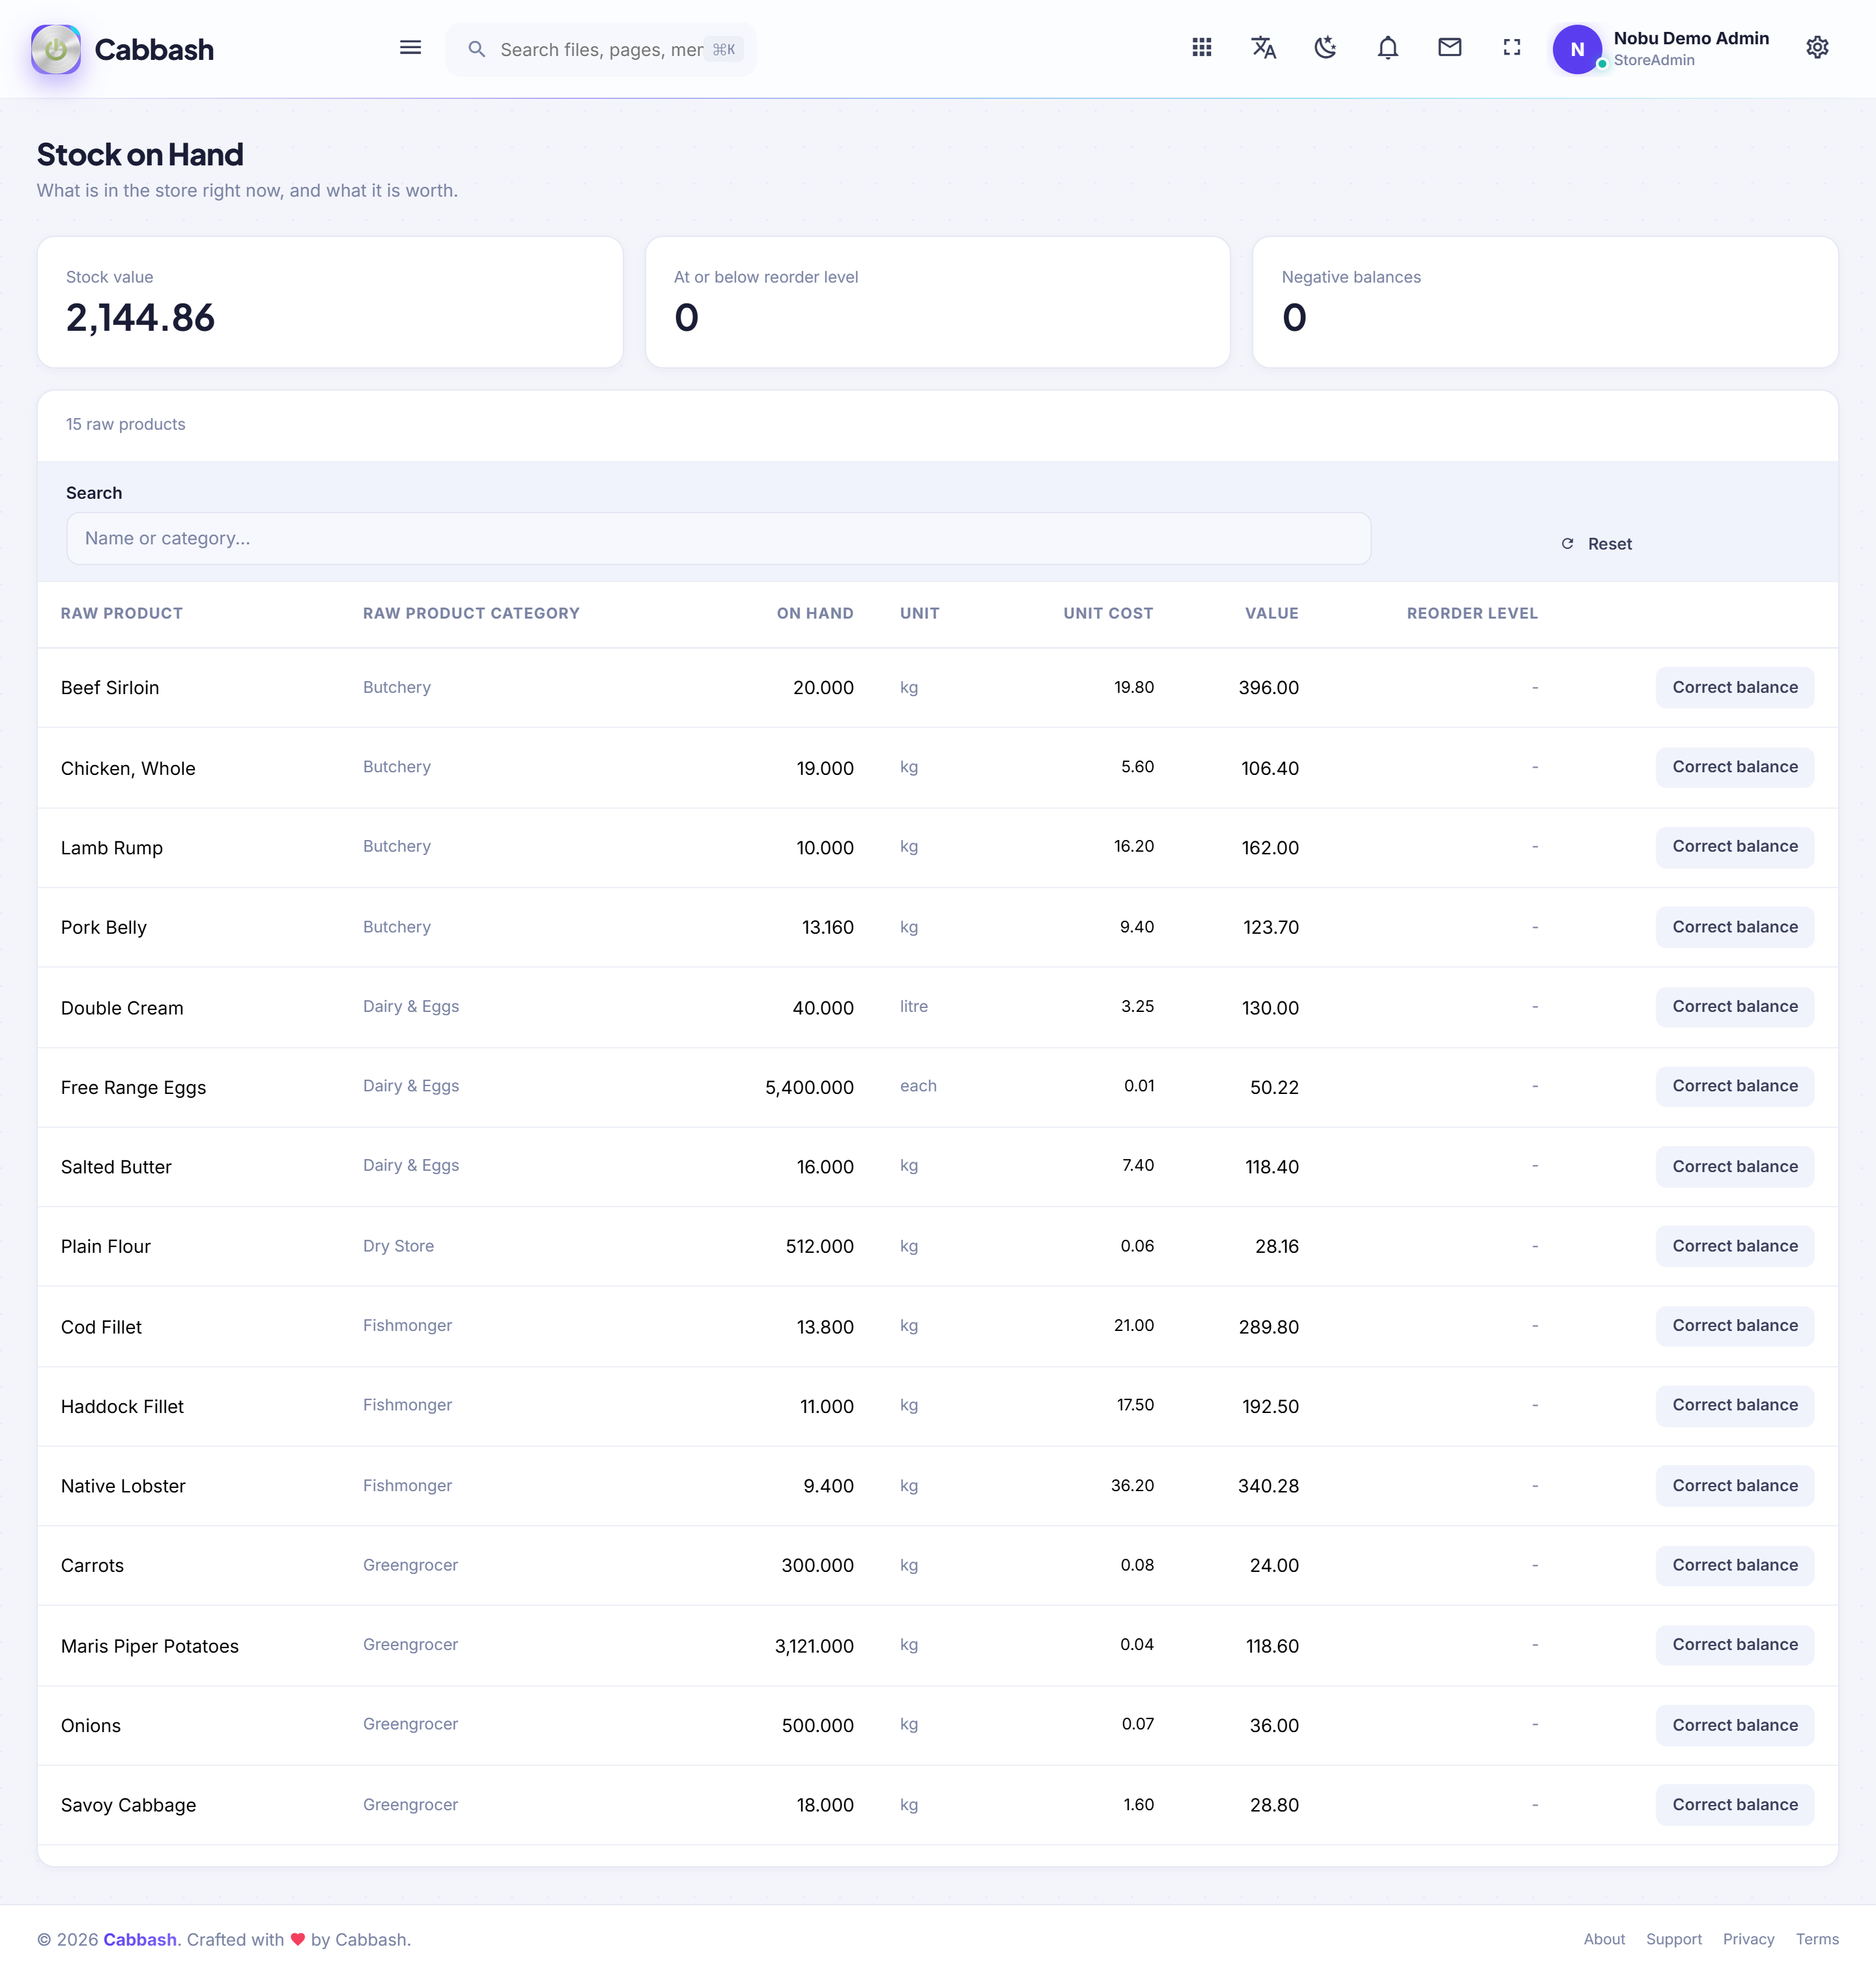Open the language translate icon
Screen dimensions: 1876x1973
(x=1264, y=48)
